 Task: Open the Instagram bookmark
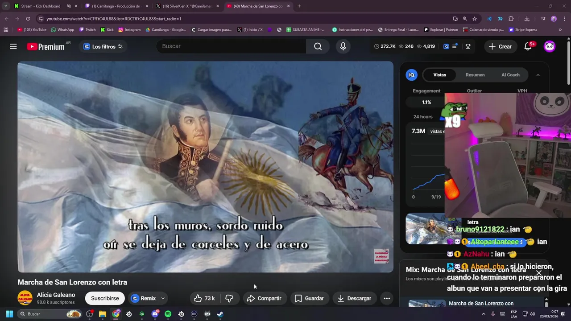click(129, 30)
